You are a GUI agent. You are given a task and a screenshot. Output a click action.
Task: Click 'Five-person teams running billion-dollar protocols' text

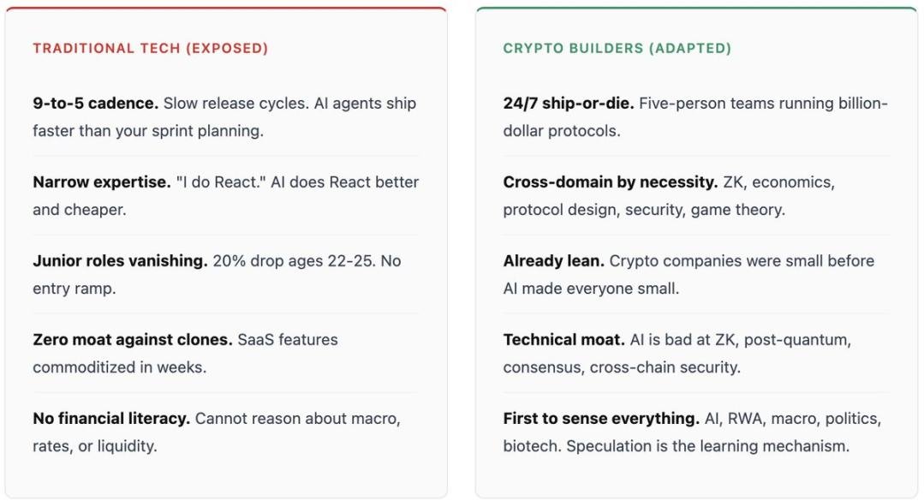(x=762, y=104)
